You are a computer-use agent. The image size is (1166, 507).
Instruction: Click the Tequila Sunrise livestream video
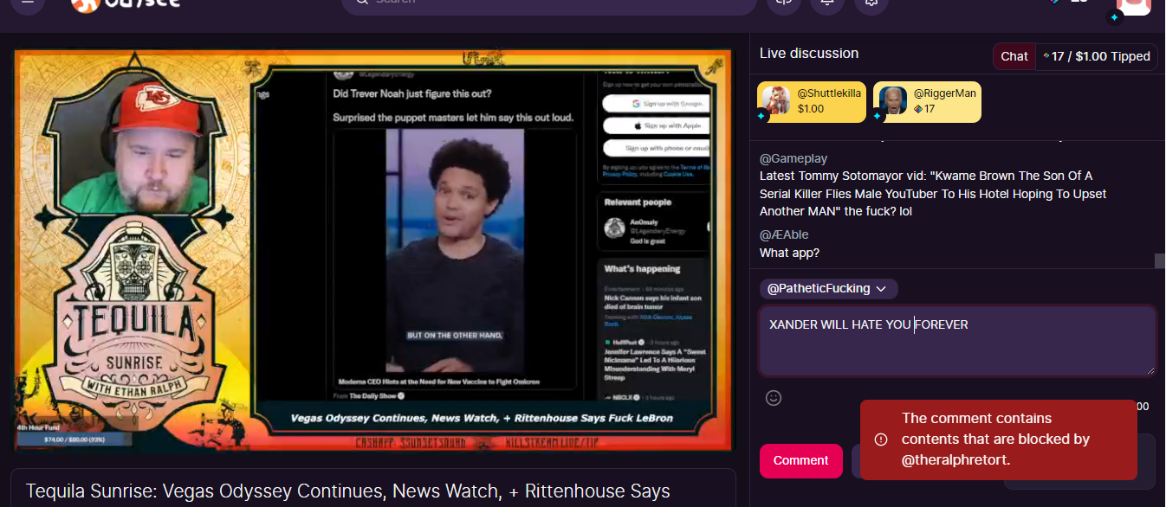click(374, 250)
